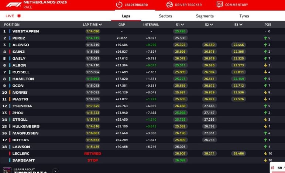The width and height of the screenshot is (285, 173).
Task: Open the Leaderboard stopwatch icon
Action: click(x=119, y=5)
